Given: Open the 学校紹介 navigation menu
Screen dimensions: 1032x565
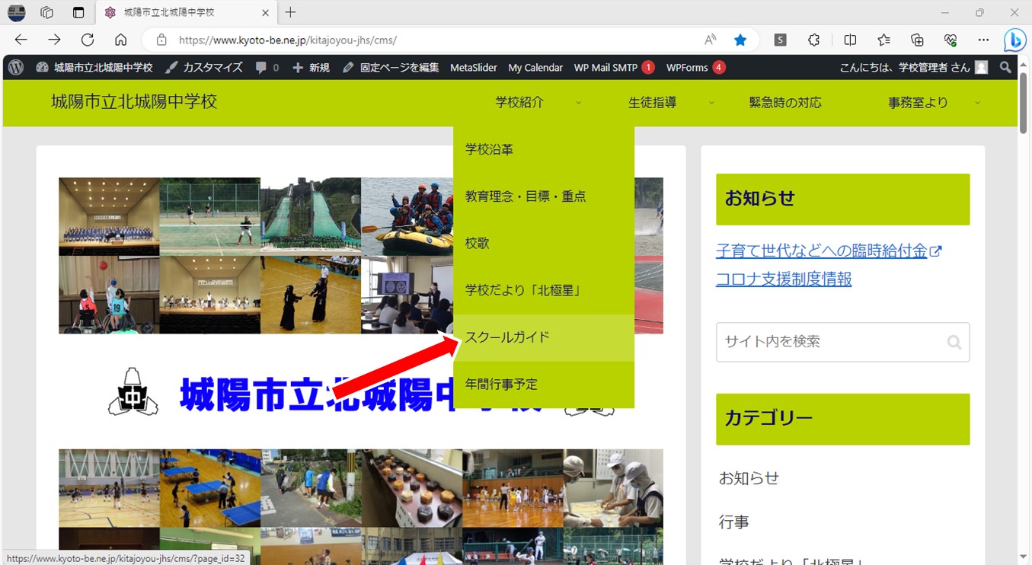Looking at the screenshot, I should [x=519, y=103].
